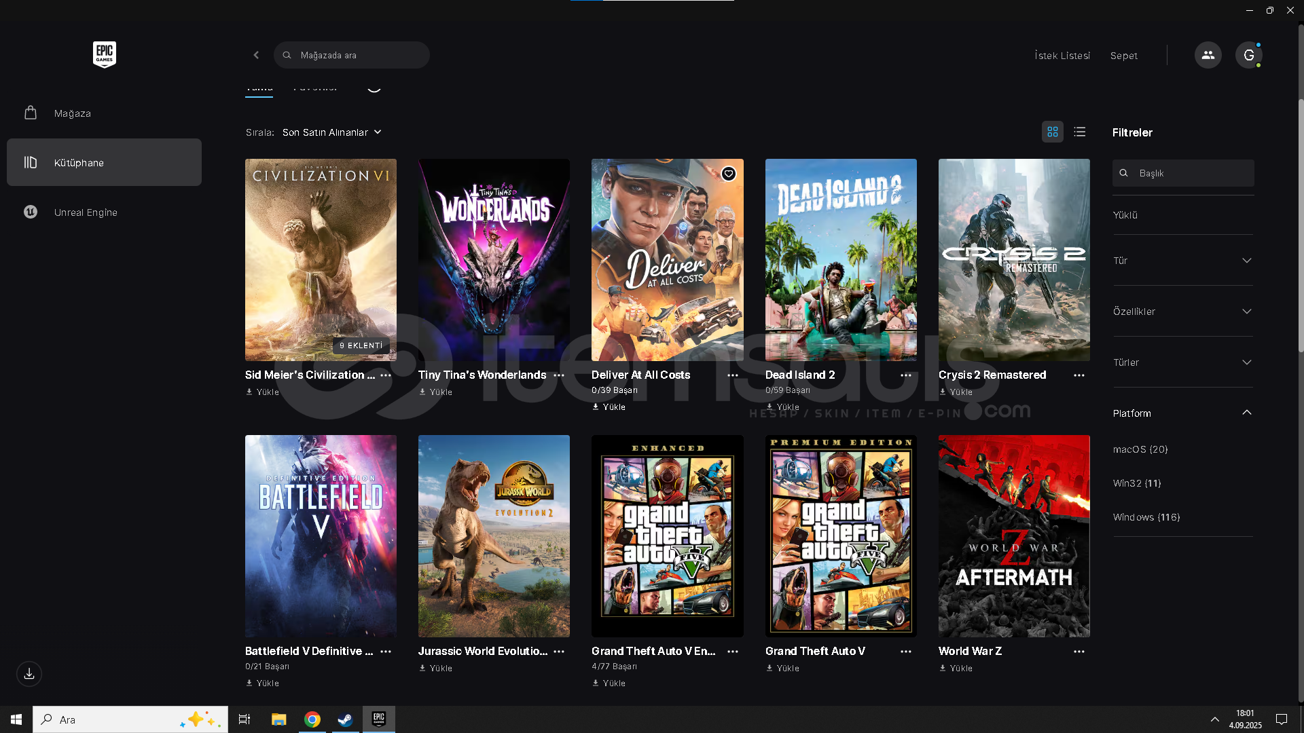Click the Mağazada ara search box
Viewport: 1304px width, 733px height.
pos(352,55)
